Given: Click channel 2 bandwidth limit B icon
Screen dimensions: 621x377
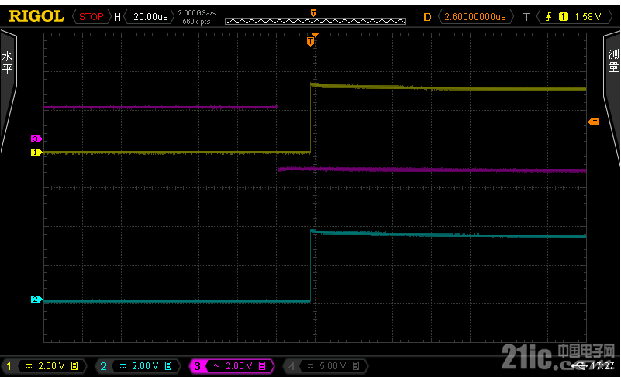Looking at the screenshot, I should [168, 366].
